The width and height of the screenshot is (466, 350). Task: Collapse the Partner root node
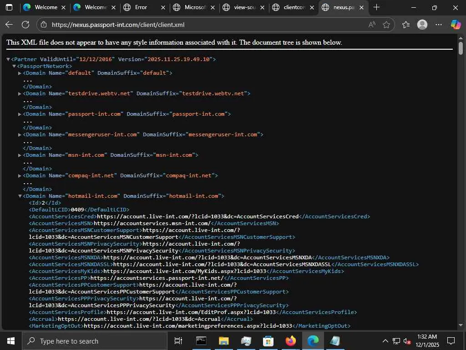click(x=8, y=59)
